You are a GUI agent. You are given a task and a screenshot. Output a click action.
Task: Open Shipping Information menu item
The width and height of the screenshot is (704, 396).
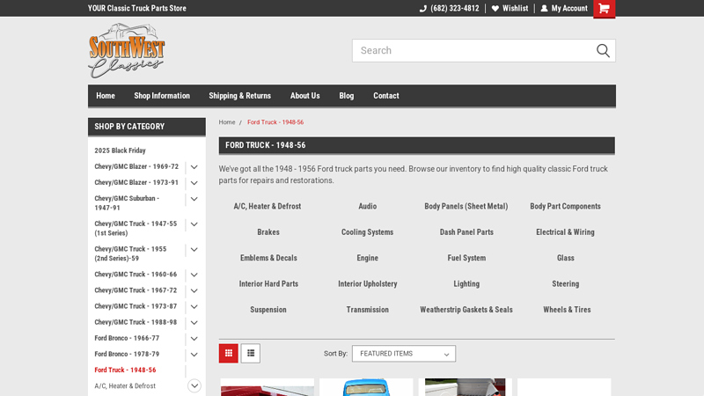[162, 96]
